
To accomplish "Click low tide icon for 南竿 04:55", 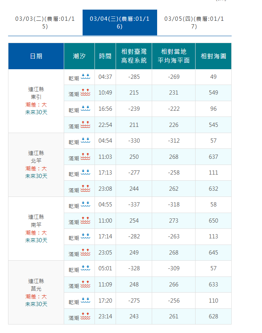I will pyautogui.click(x=85, y=205).
